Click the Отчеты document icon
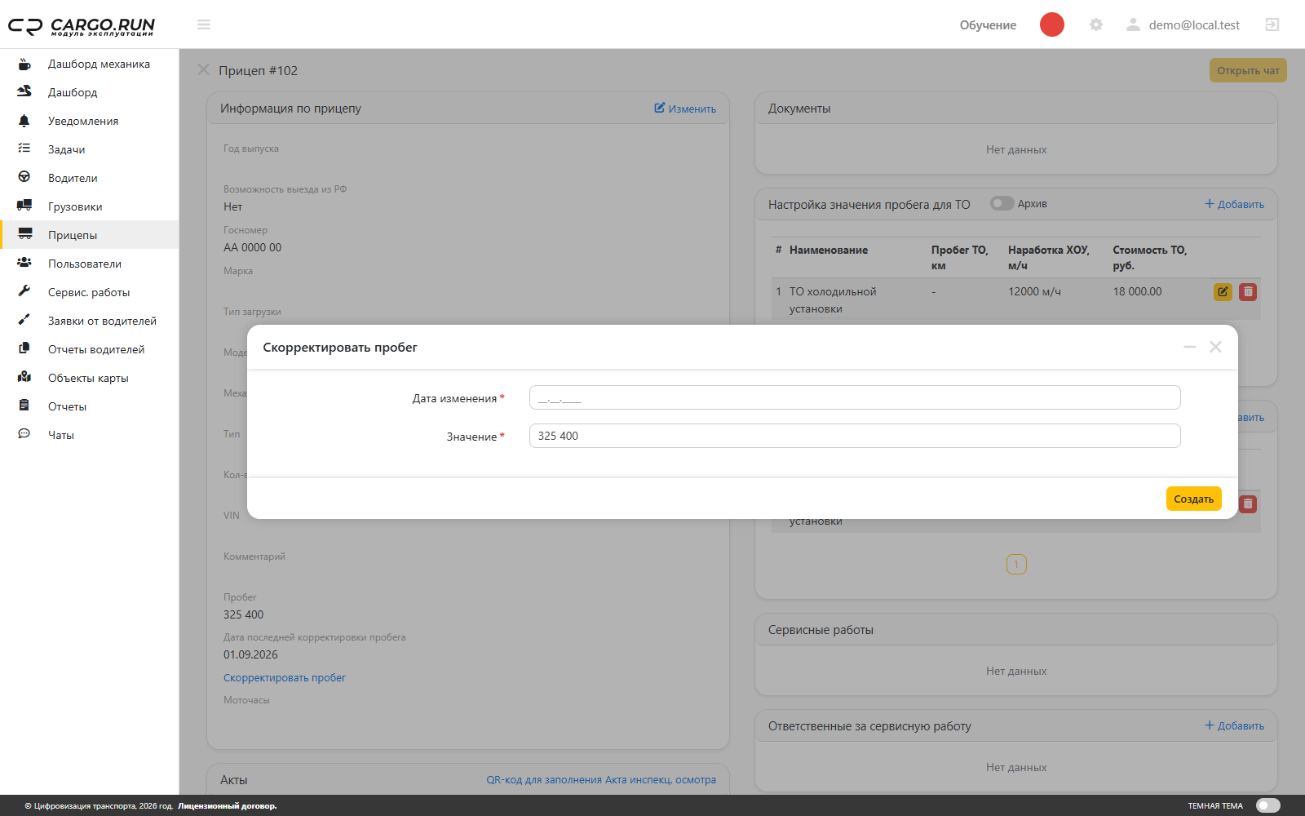 [x=24, y=406]
